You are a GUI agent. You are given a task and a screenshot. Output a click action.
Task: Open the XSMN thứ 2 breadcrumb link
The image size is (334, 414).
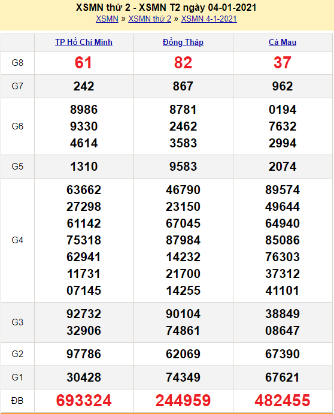pos(150,19)
